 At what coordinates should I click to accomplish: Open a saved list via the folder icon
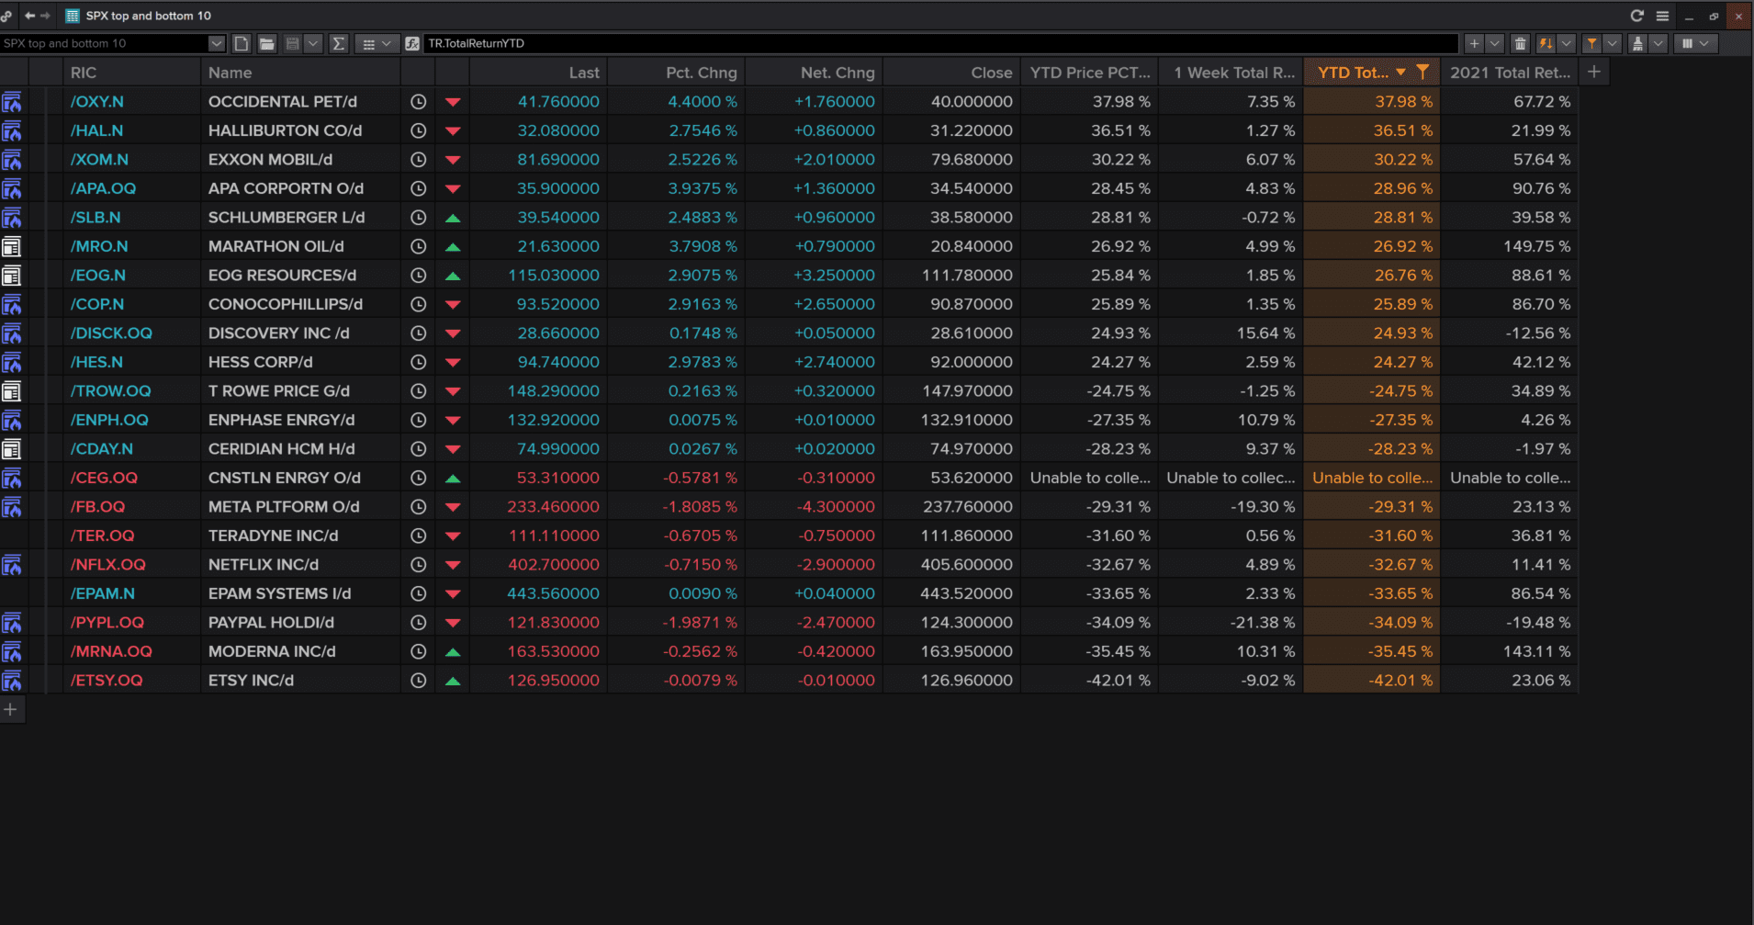coord(267,43)
